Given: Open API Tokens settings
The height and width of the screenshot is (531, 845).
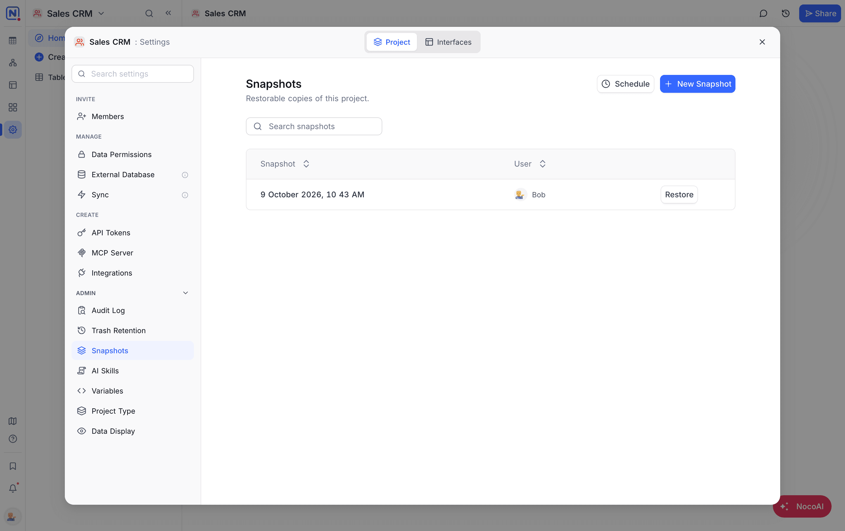Looking at the screenshot, I should click(133, 233).
